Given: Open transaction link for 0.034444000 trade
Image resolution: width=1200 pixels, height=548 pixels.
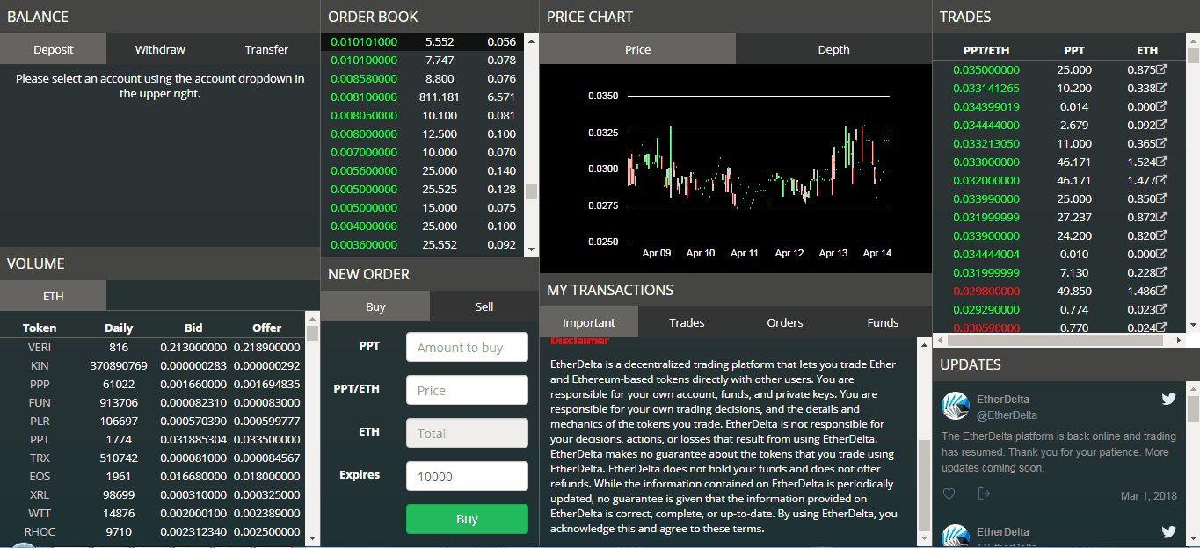Looking at the screenshot, I should [x=1162, y=125].
